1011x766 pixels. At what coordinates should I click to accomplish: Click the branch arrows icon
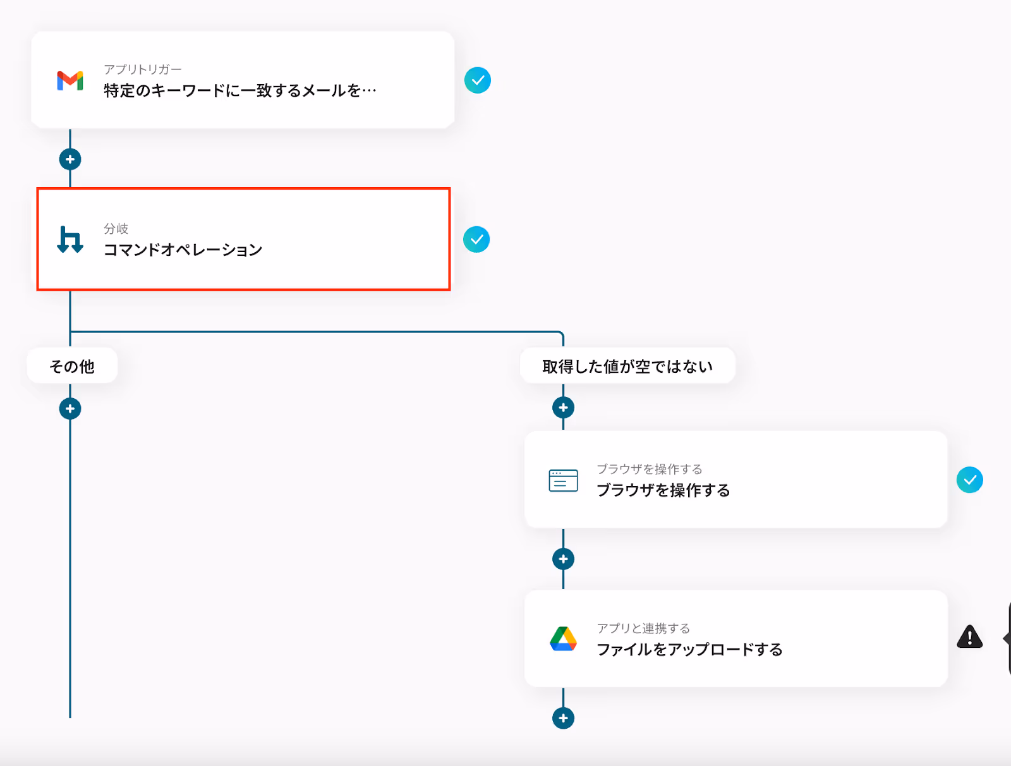tap(70, 240)
